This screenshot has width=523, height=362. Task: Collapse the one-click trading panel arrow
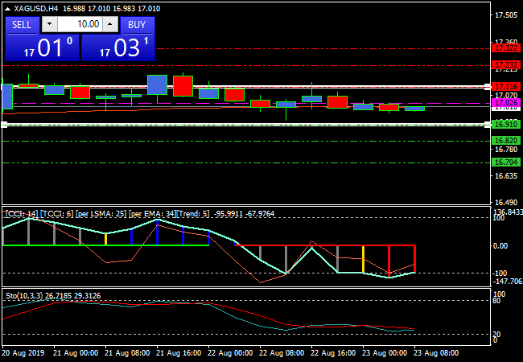pyautogui.click(x=8, y=8)
